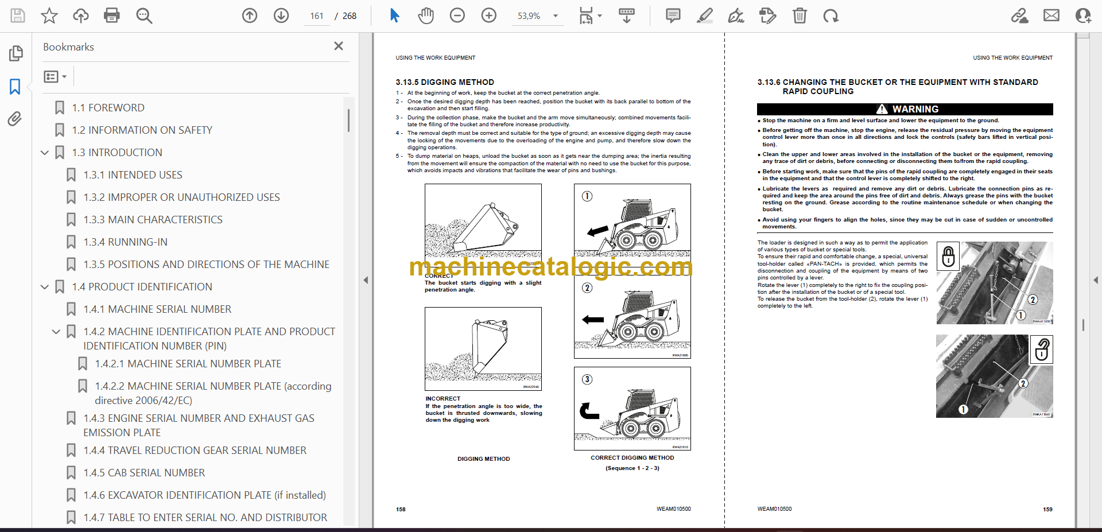1102x532 pixels.
Task: Go to 1.4.2.2 plate according directive 2006/42/EC
Action: coord(213,393)
